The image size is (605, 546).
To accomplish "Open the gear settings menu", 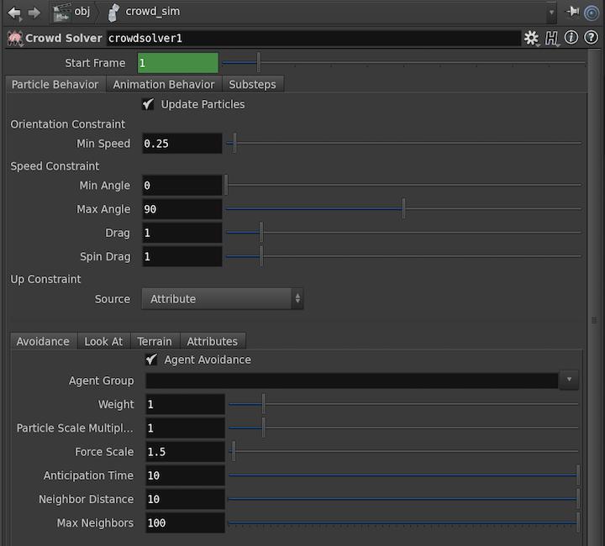I will (531, 39).
